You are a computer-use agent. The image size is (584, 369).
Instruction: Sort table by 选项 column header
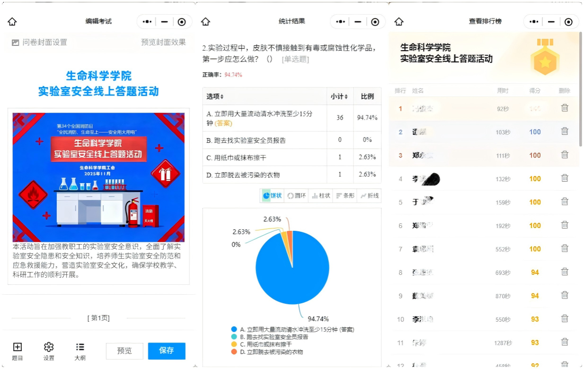point(215,97)
